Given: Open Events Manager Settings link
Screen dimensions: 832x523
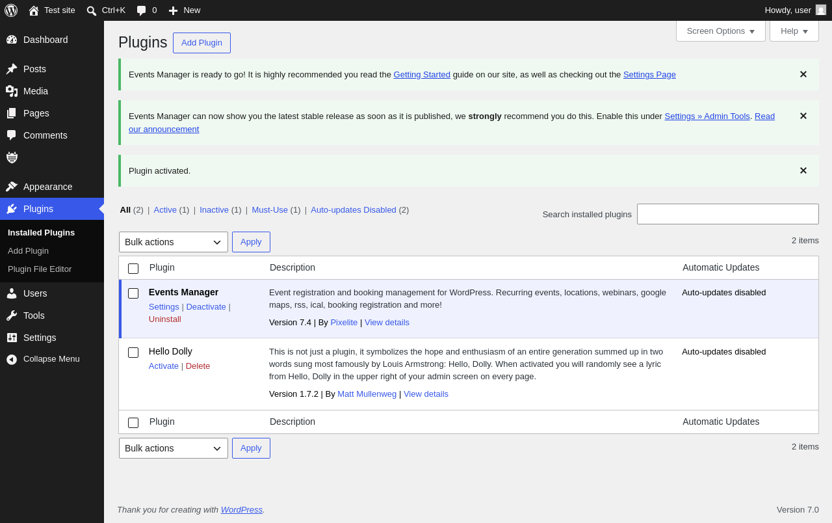Looking at the screenshot, I should pyautogui.click(x=164, y=307).
